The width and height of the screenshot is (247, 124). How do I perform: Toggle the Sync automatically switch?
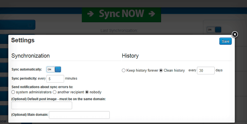tap(54, 69)
